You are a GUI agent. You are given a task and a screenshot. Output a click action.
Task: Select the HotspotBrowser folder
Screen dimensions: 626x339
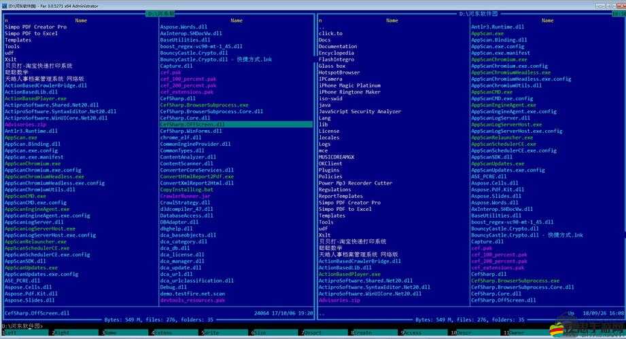click(339, 73)
